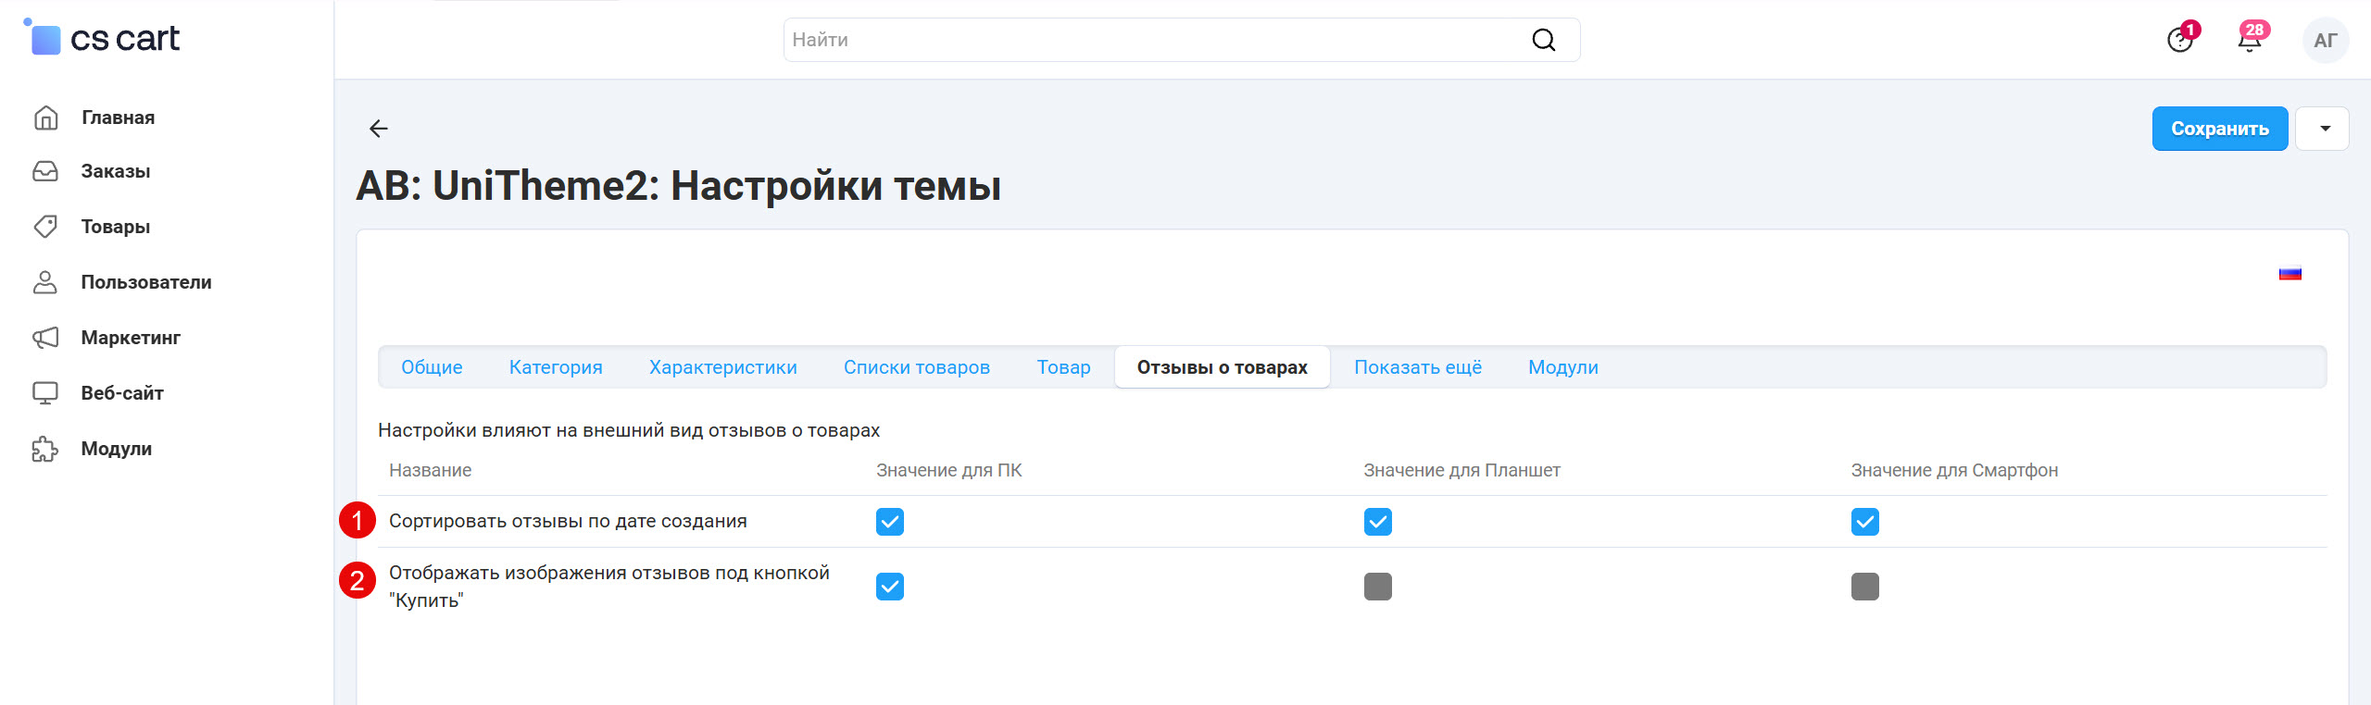Open the help icon with badge

[x=2181, y=39]
